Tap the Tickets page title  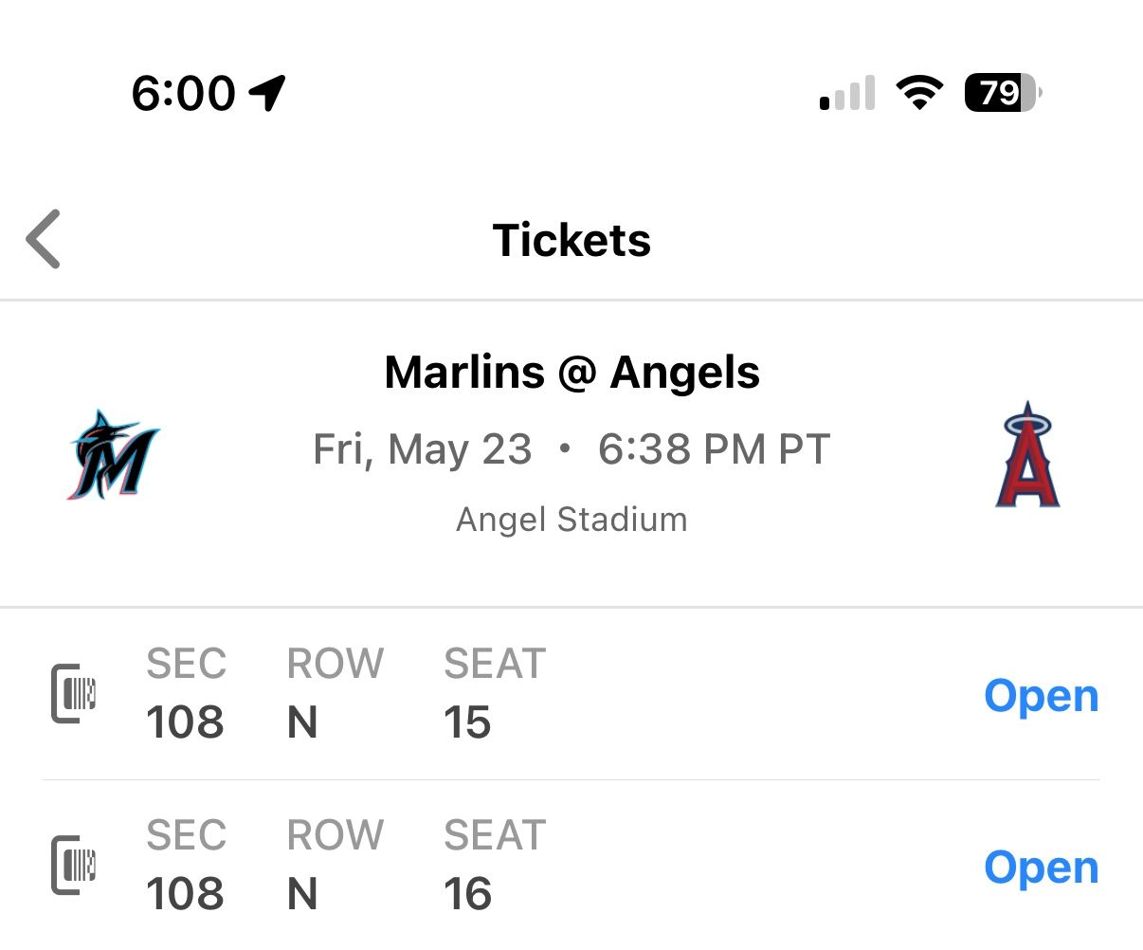tap(571, 240)
